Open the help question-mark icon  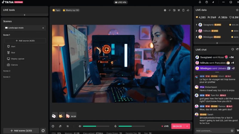click(x=207, y=2)
